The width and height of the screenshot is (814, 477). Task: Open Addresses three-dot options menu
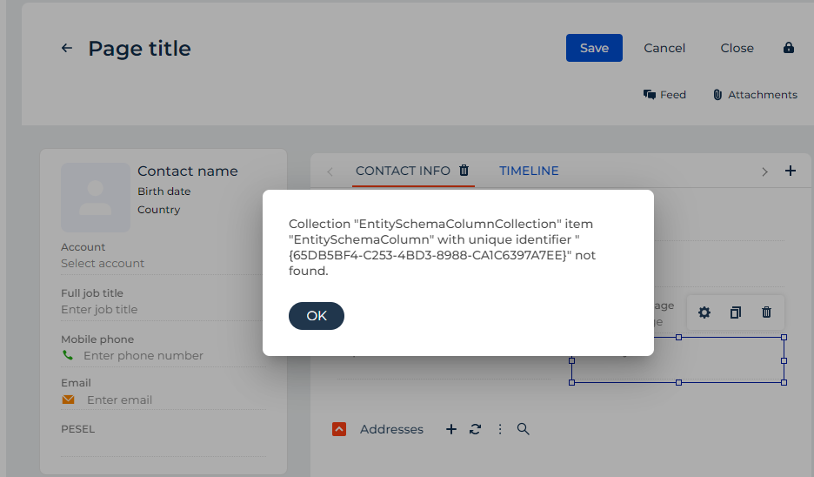[x=500, y=429]
